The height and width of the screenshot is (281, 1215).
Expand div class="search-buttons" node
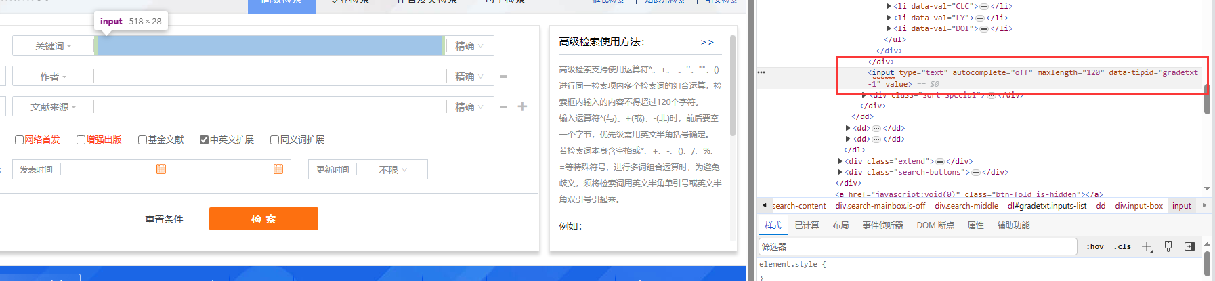(840, 172)
